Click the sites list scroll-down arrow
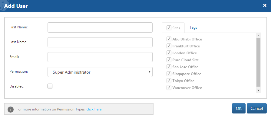271x118 pixels. [x=258, y=90]
